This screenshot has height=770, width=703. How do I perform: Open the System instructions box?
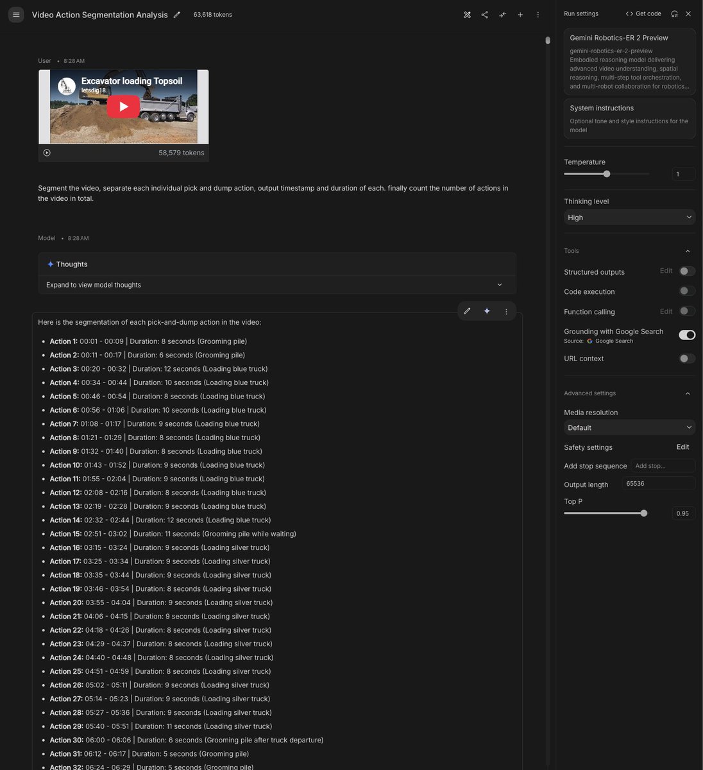coord(629,119)
